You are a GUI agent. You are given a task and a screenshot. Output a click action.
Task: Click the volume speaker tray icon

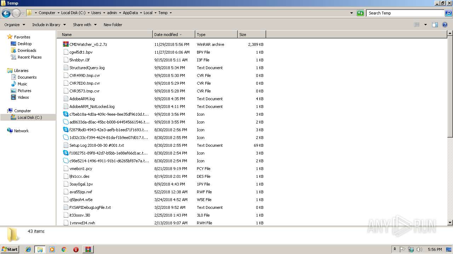coord(419,249)
